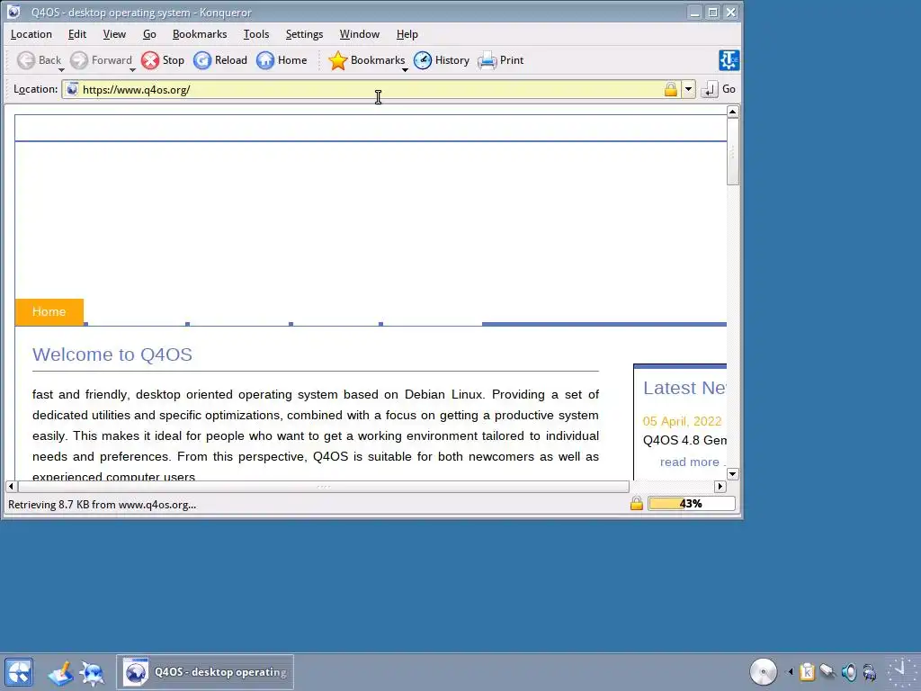This screenshot has width=921, height=691.
Task: Open the volume speaker tray icon
Action: 849,671
